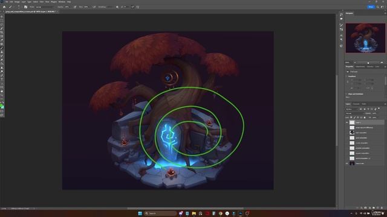The width and height of the screenshot is (387, 217).
Task: Open the Image menu
Action: (18, 2)
